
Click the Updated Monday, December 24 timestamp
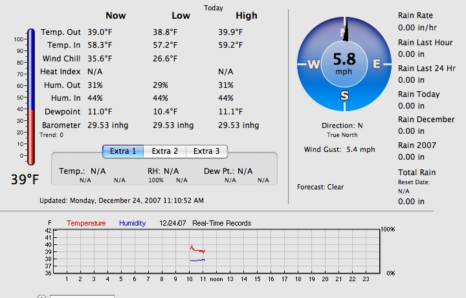pyautogui.click(x=122, y=200)
